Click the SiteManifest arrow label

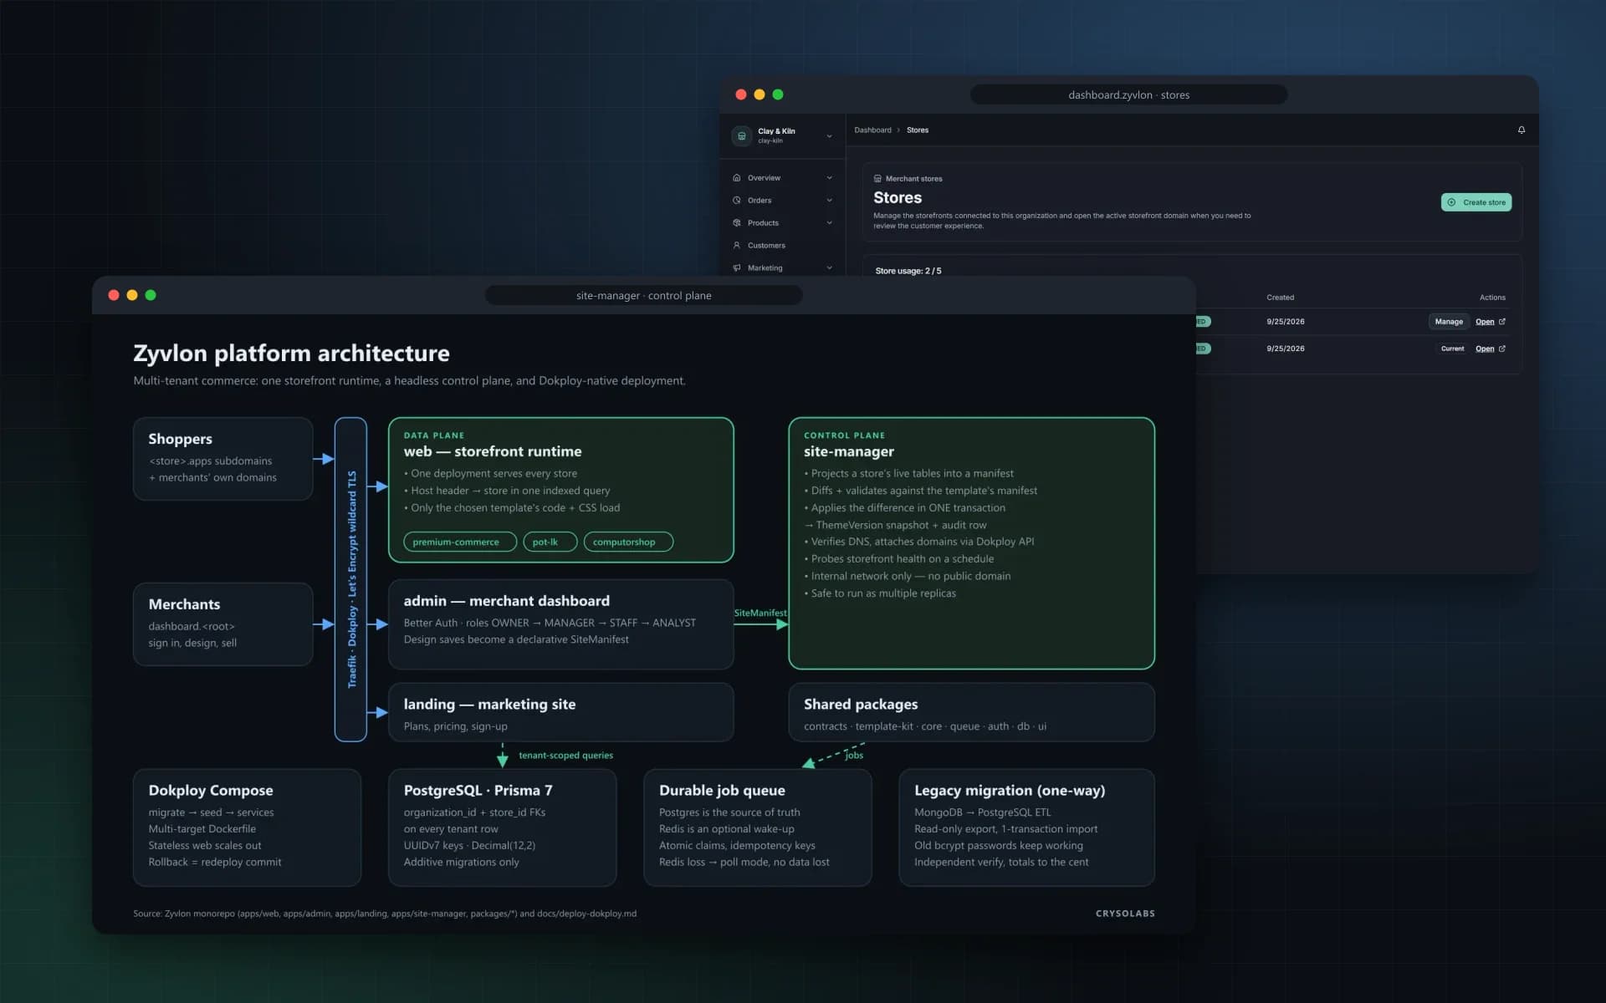760,613
